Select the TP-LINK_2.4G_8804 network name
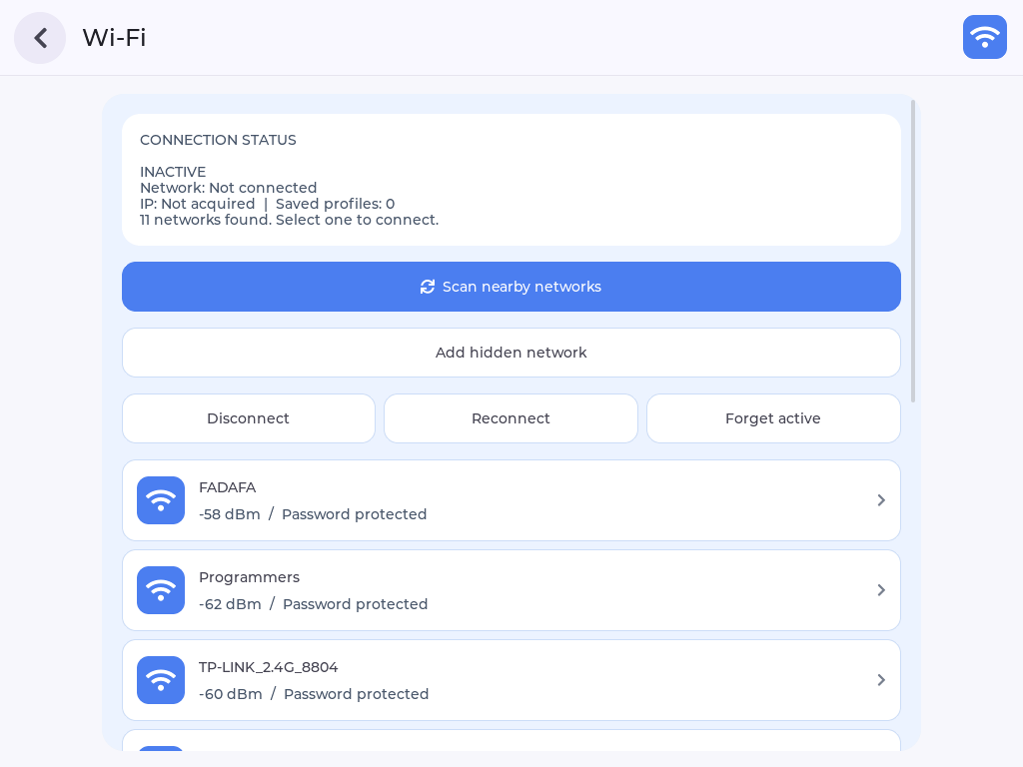Screen dimensions: 1023x767 [268, 667]
